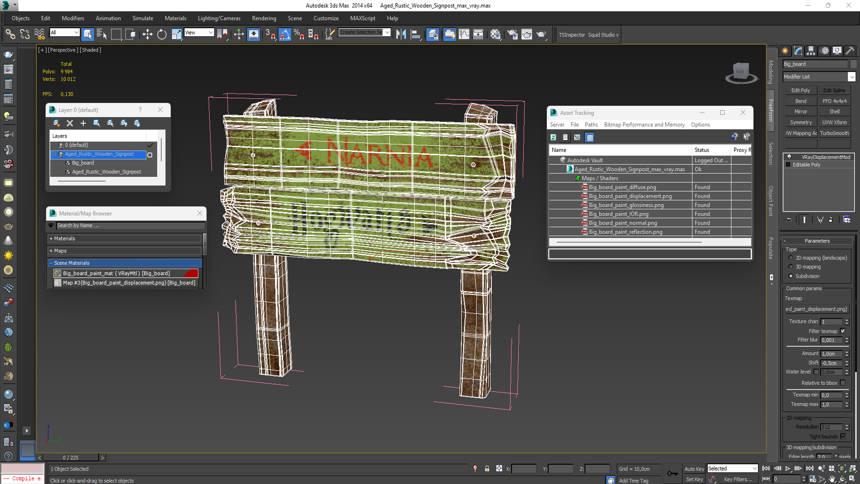
Task: Toggle Filter texmap checkbox
Action: click(x=843, y=331)
